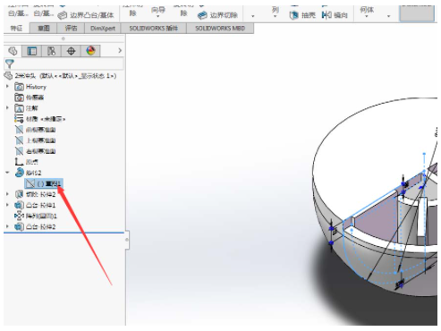Image resolution: width=441 pixels, height=331 pixels.
Task: Select the 前视基准面 front plane
Action: pyautogui.click(x=35, y=130)
